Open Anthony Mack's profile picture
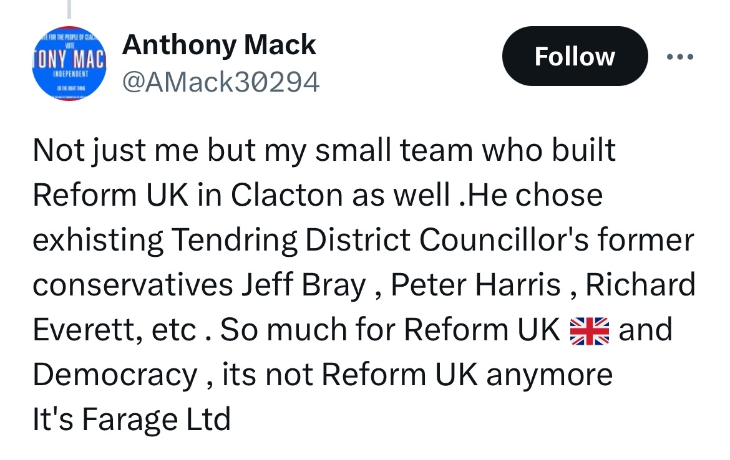Viewport: 730px width, 460px height. click(x=69, y=64)
